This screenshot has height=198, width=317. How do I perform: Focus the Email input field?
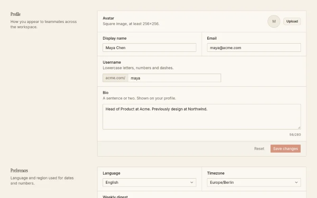pos(254,48)
